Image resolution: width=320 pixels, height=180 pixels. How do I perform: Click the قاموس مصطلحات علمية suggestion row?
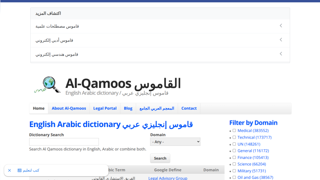coord(160,26)
